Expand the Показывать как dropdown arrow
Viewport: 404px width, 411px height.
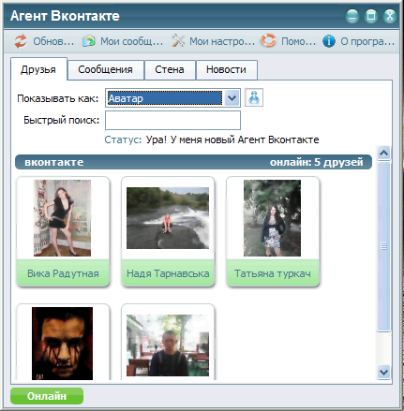(x=232, y=98)
